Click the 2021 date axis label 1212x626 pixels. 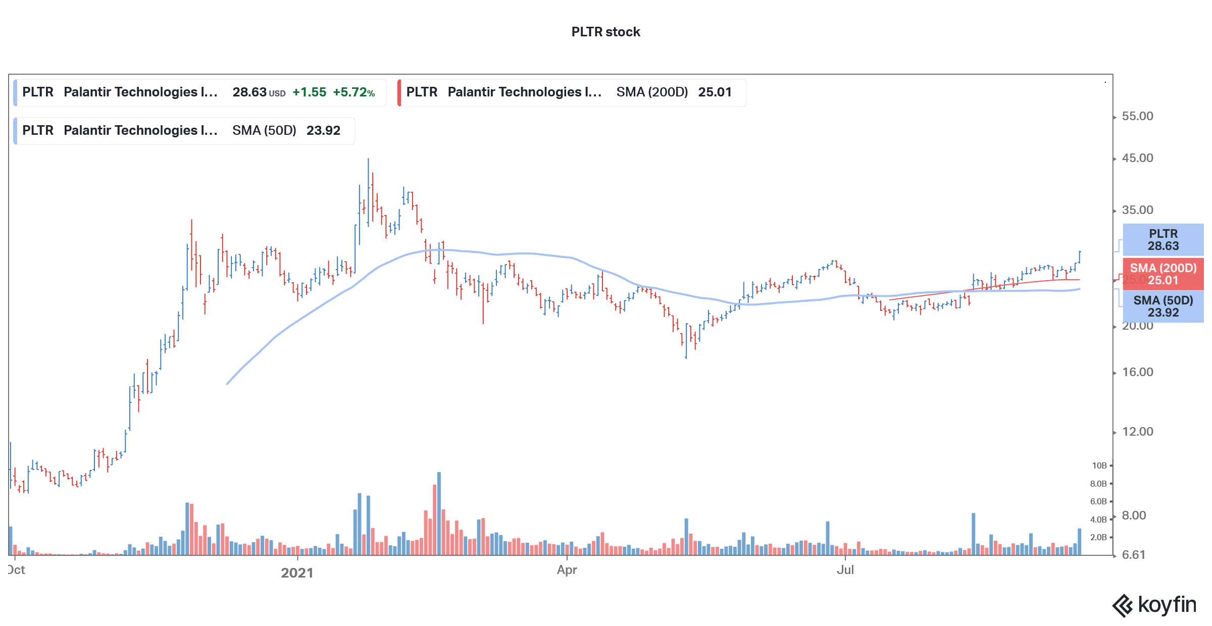(297, 573)
